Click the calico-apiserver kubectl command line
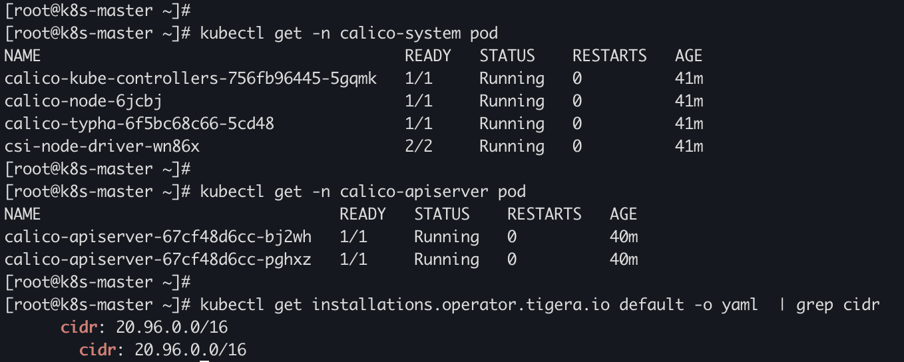904x362 pixels. [x=363, y=192]
